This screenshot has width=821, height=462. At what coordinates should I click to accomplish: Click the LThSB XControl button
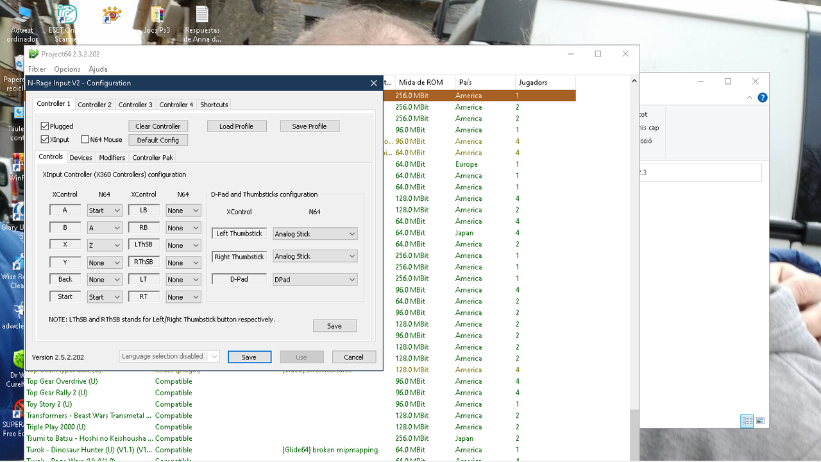[144, 244]
